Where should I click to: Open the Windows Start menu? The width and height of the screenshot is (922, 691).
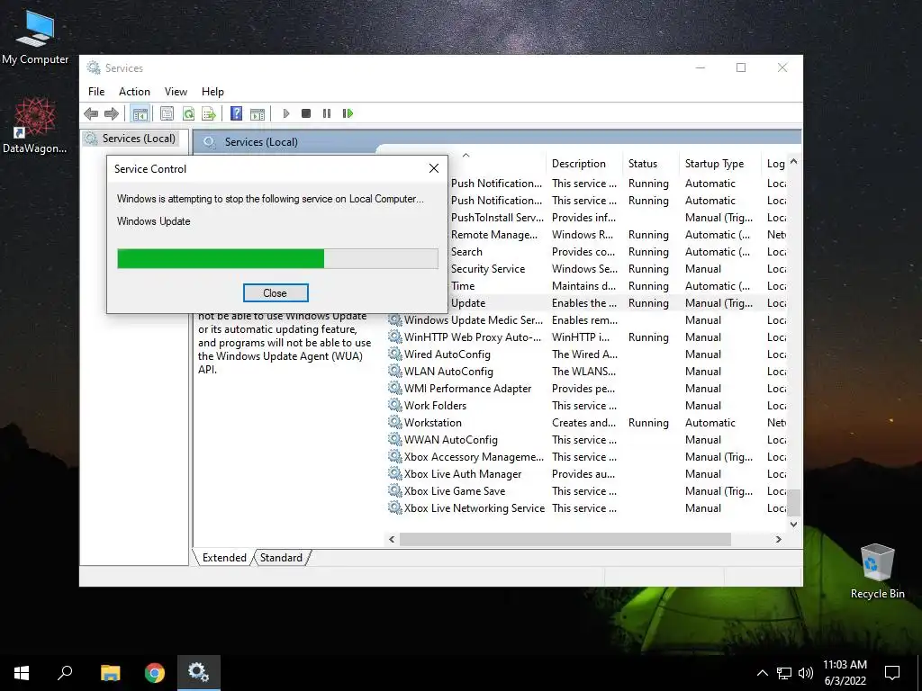22,673
